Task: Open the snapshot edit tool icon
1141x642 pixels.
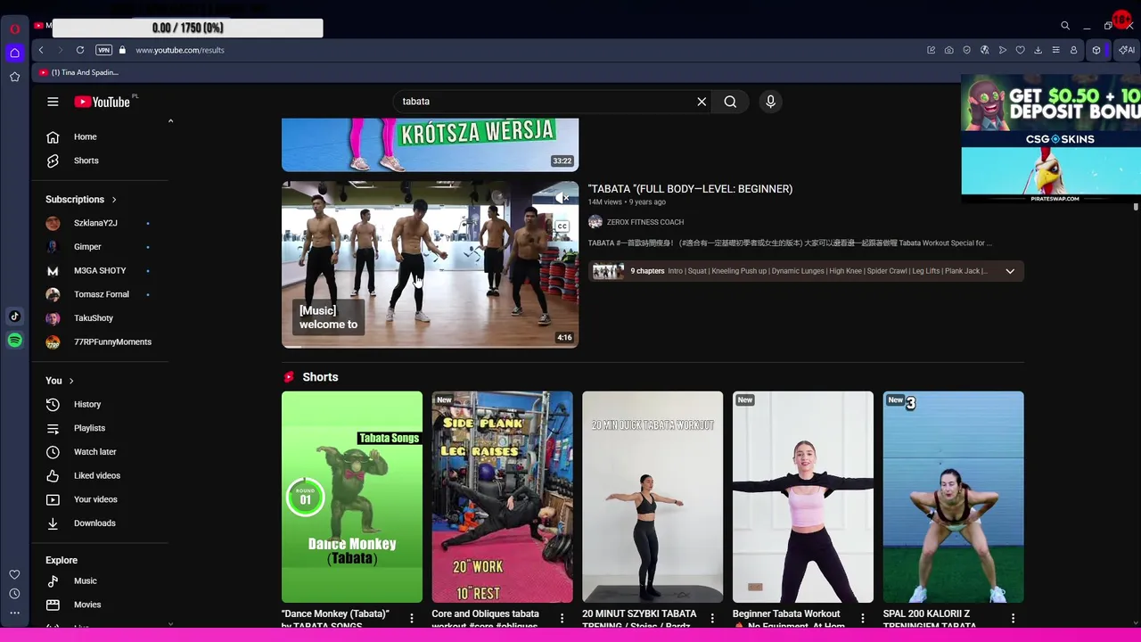Action: (931, 50)
